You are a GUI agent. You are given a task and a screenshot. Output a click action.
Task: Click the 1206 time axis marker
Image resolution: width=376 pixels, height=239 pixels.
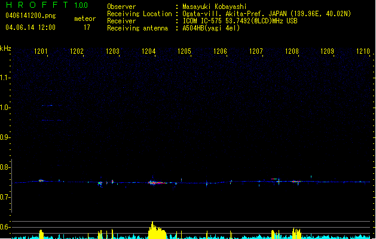point(220,51)
